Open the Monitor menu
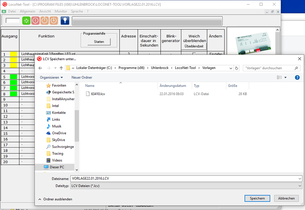The width and height of the screenshot is (305, 210). 61,11
